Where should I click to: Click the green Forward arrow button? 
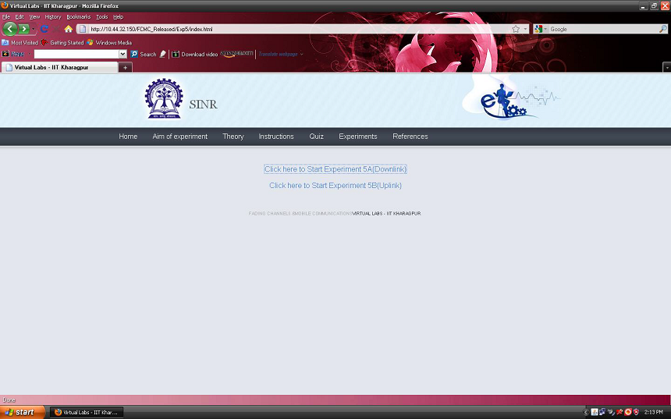[24, 29]
